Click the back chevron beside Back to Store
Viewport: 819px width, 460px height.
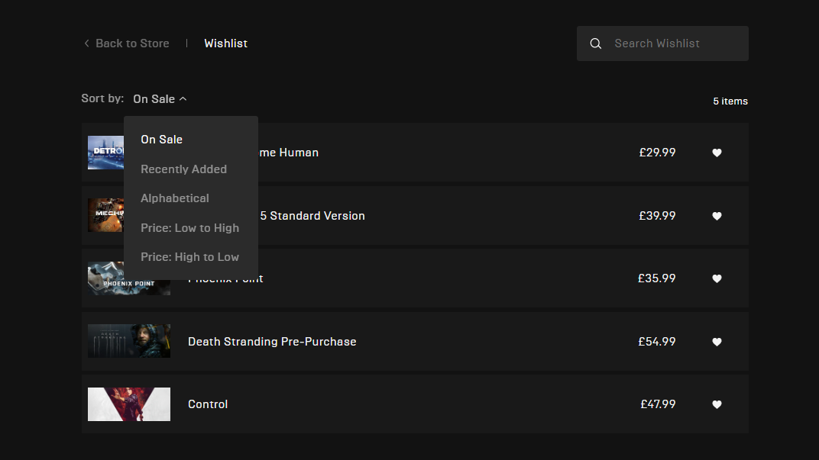86,43
